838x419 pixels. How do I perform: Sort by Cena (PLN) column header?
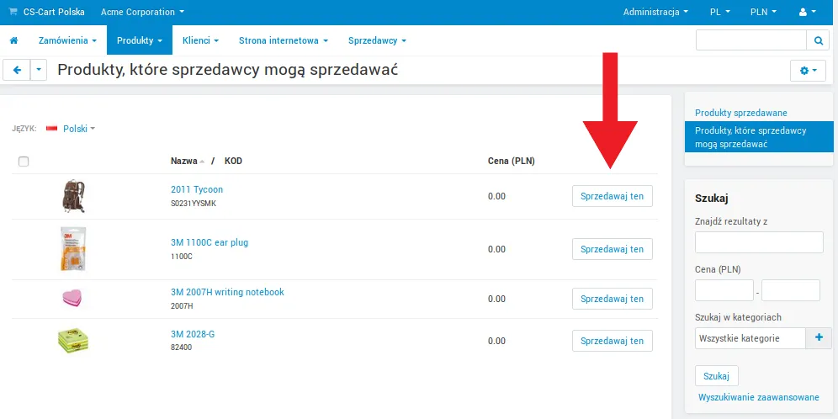(512, 161)
